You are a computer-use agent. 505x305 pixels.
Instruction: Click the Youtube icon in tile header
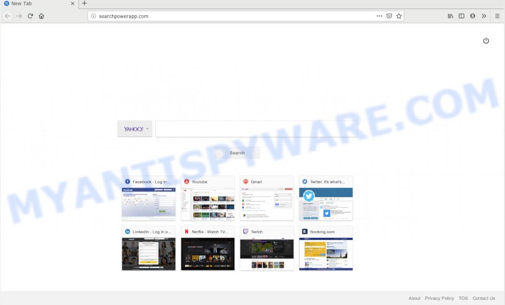click(x=187, y=182)
